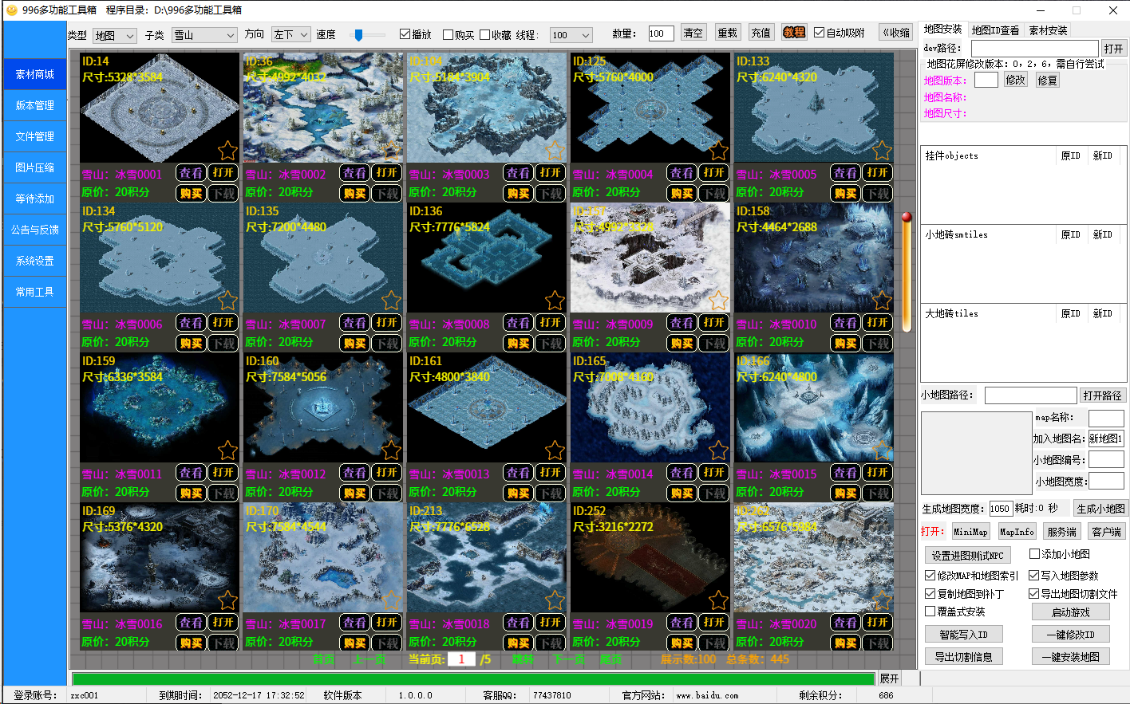Viewport: 1130px width, 704px height.
Task: Click the star icon on map ID:161
Action: (555, 450)
